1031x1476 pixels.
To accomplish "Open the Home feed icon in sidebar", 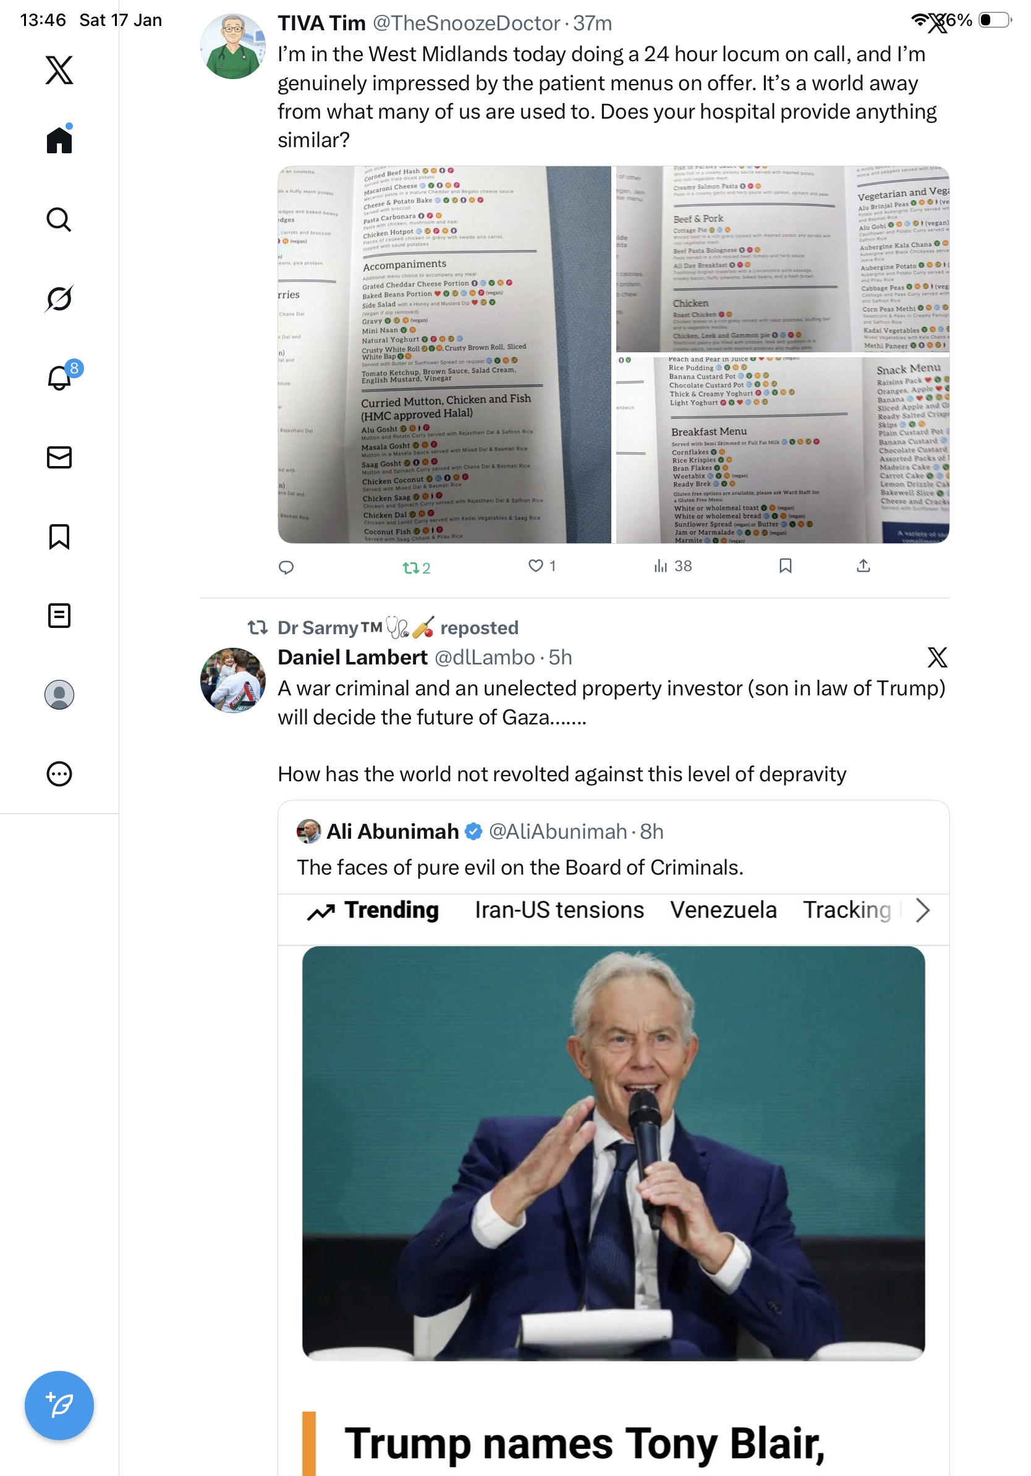I will click(x=59, y=139).
